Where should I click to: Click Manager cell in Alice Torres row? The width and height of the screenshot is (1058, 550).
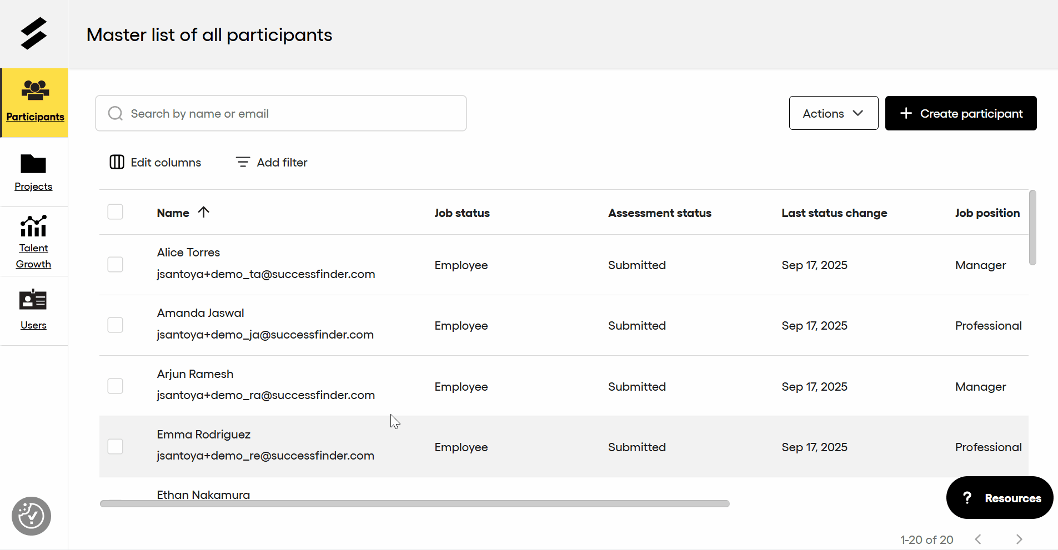coord(981,265)
